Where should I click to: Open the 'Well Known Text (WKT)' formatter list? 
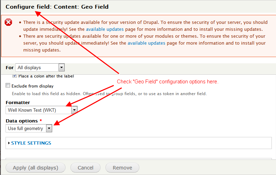[42, 110]
